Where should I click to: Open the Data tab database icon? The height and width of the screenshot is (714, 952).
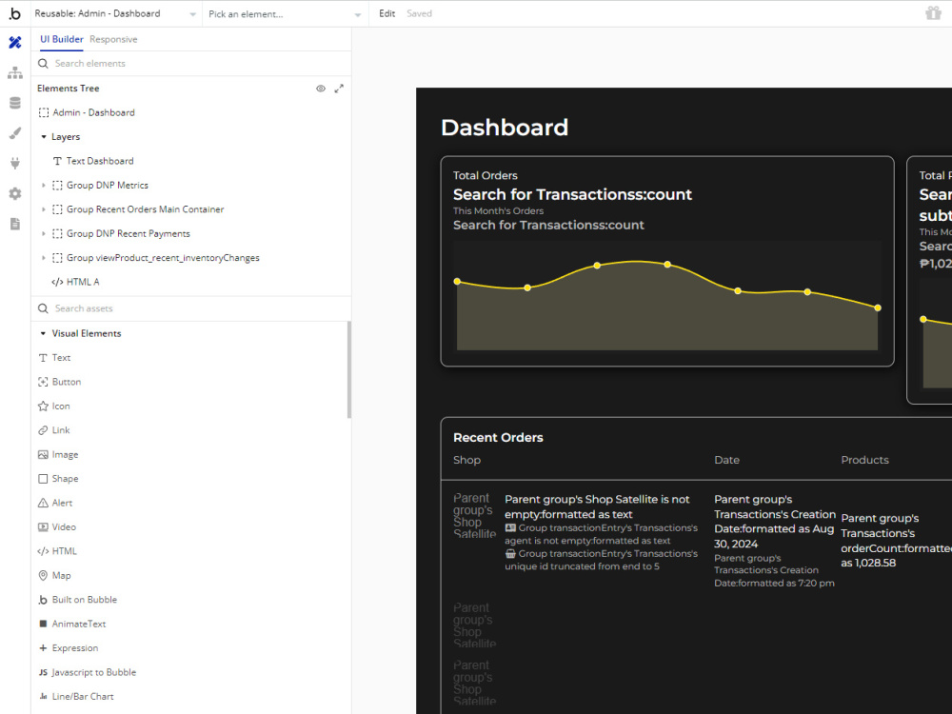click(15, 103)
